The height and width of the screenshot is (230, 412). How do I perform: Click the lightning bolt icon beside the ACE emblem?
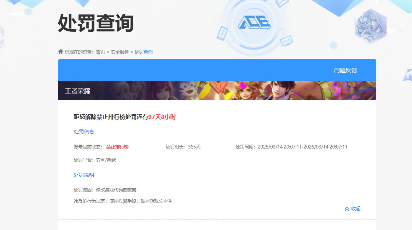point(281,30)
